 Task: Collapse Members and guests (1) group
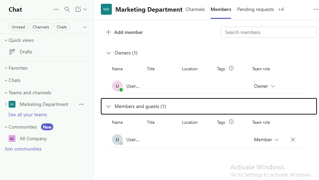coord(108,107)
